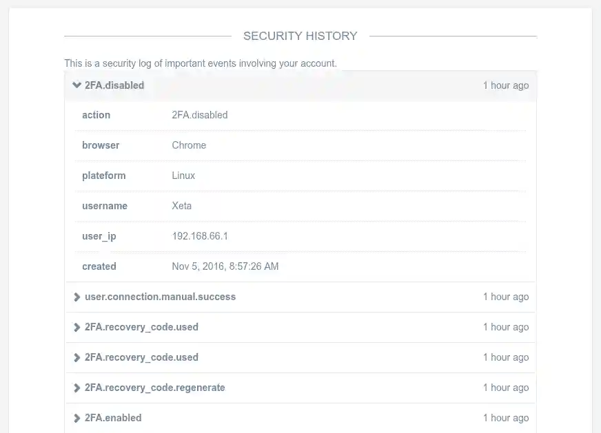
Task: Expand the user.connection.manual.success event
Action: tap(159, 297)
